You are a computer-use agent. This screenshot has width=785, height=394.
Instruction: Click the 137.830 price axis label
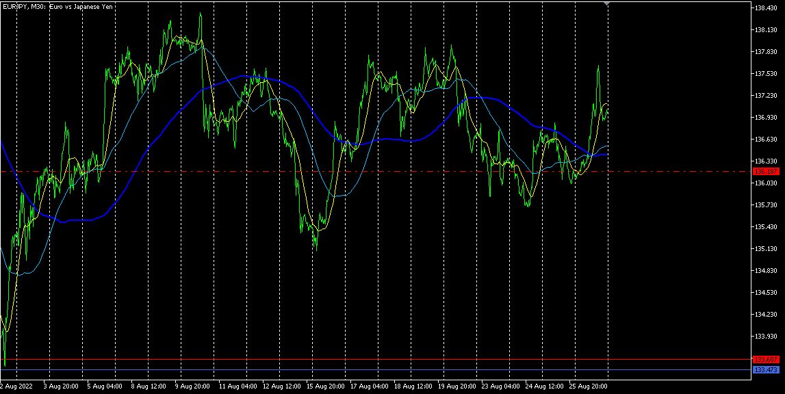766,52
